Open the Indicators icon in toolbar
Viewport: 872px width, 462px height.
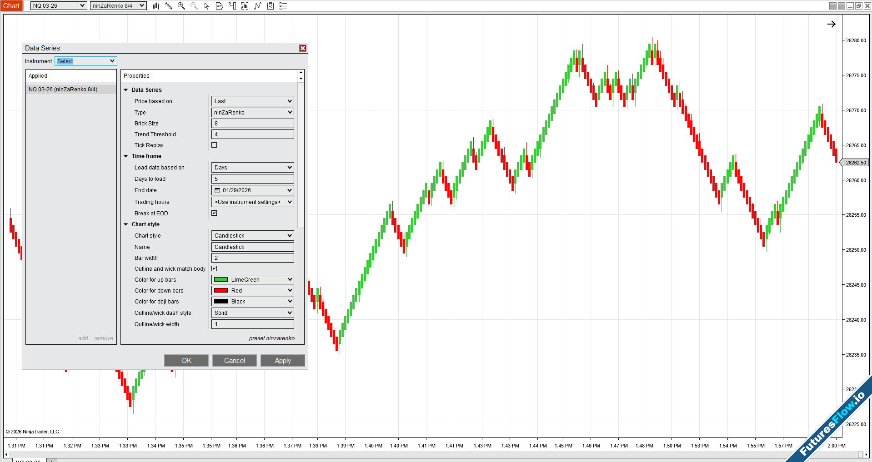point(245,6)
